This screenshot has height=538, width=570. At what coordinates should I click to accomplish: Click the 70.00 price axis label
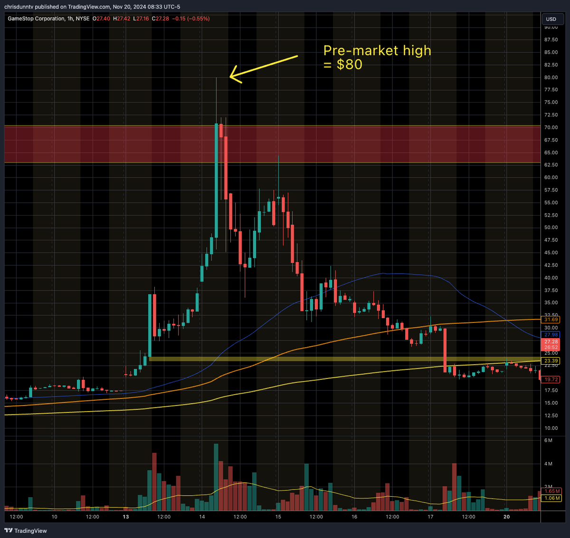(x=551, y=127)
